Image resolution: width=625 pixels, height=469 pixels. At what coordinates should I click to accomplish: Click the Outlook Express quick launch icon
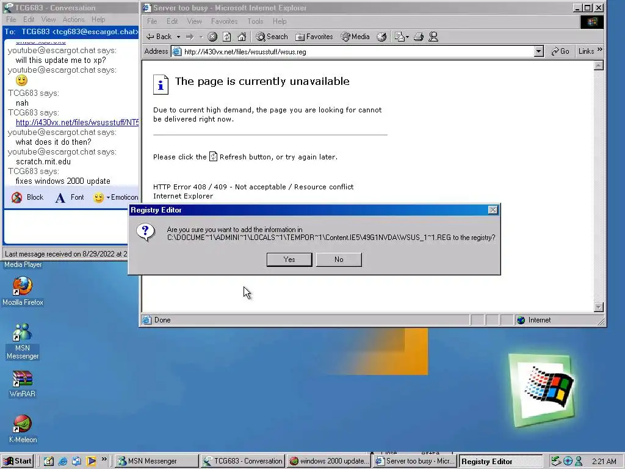pyautogui.click(x=76, y=461)
